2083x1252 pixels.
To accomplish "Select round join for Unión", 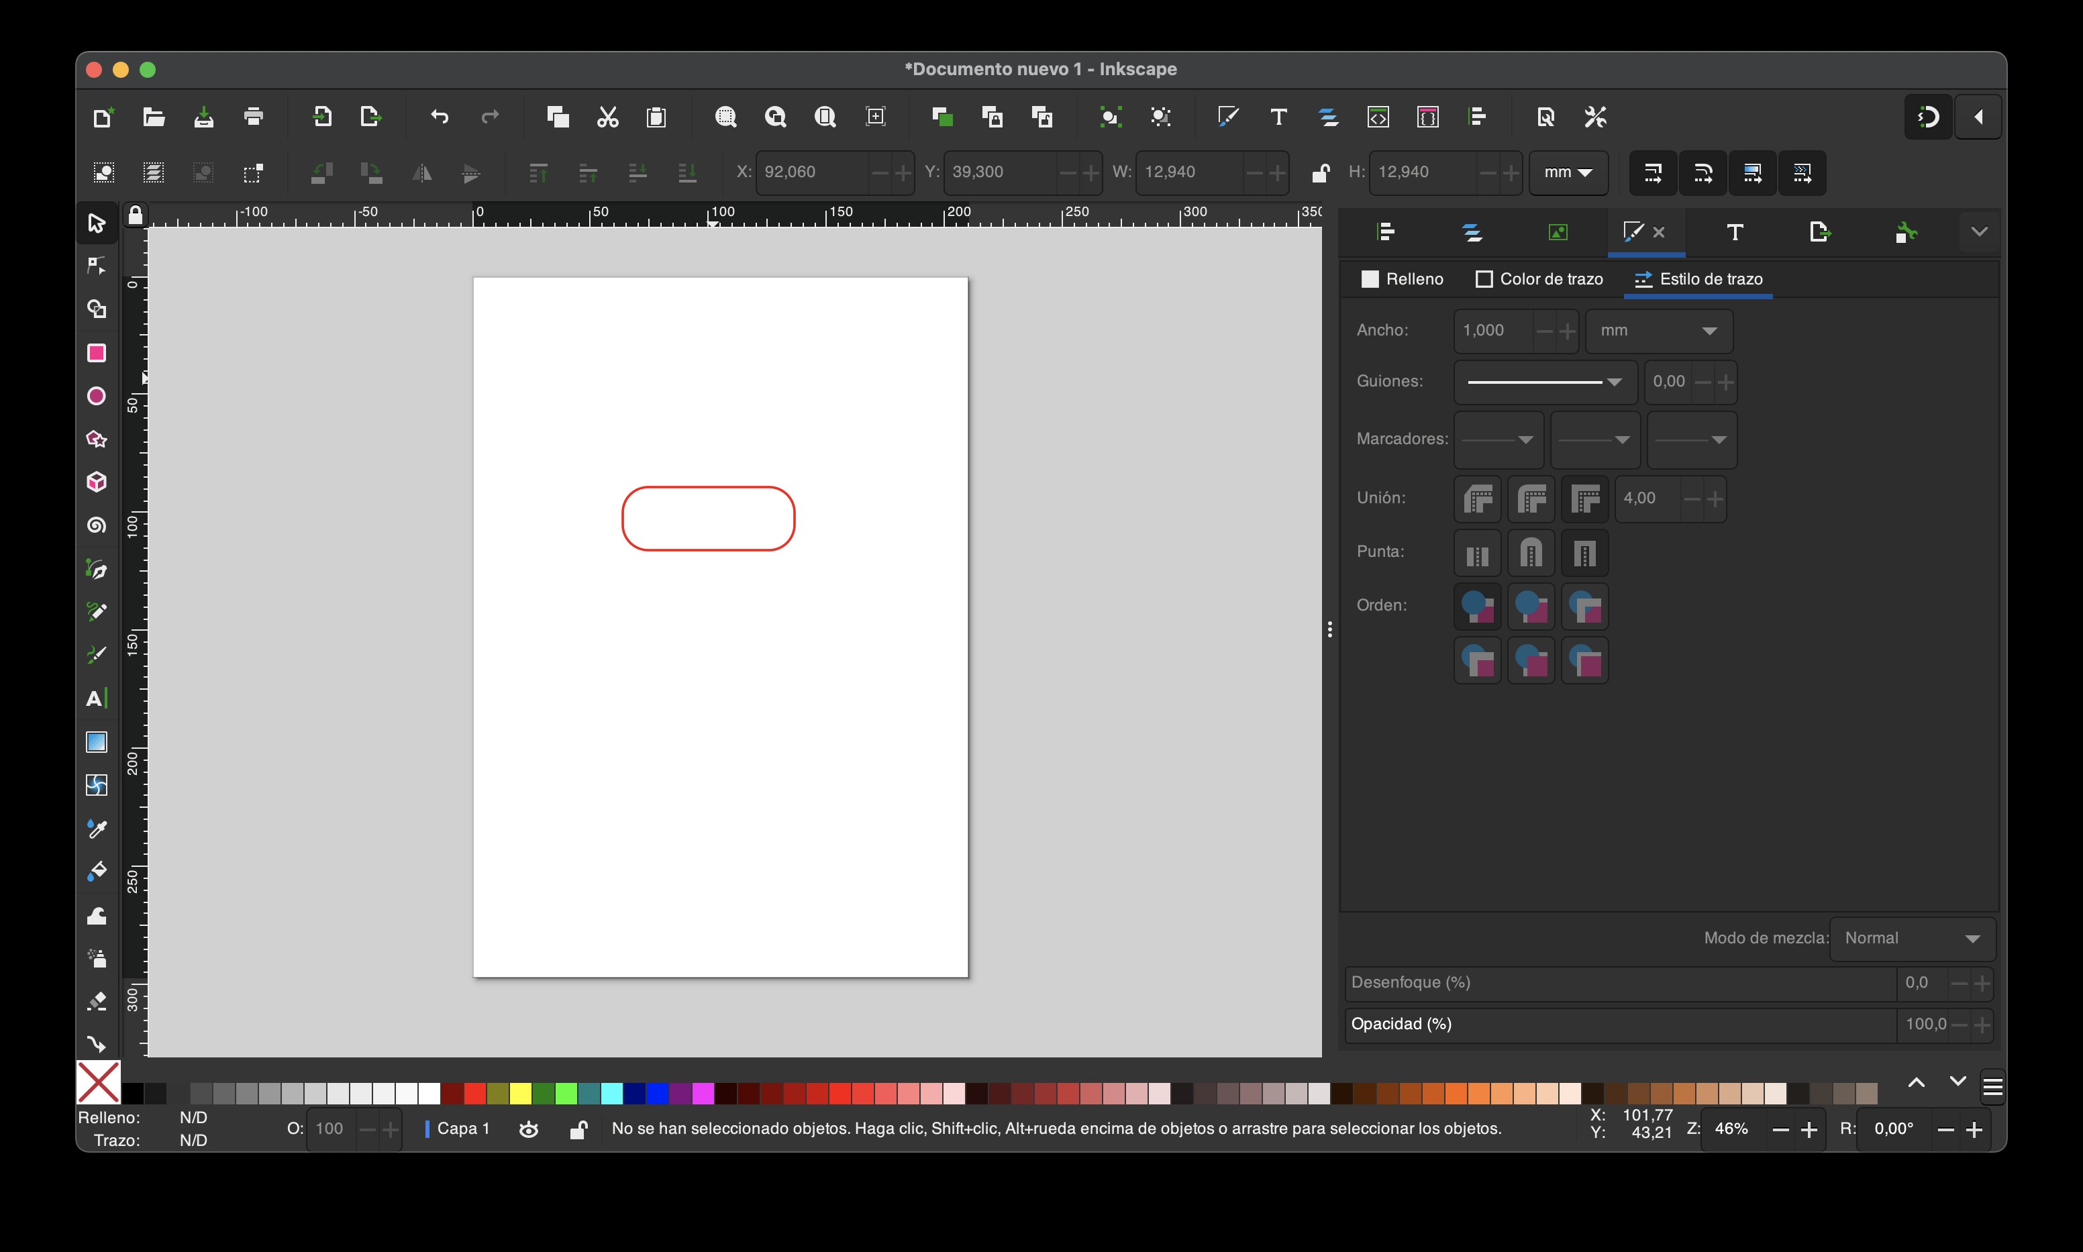I will 1531,499.
